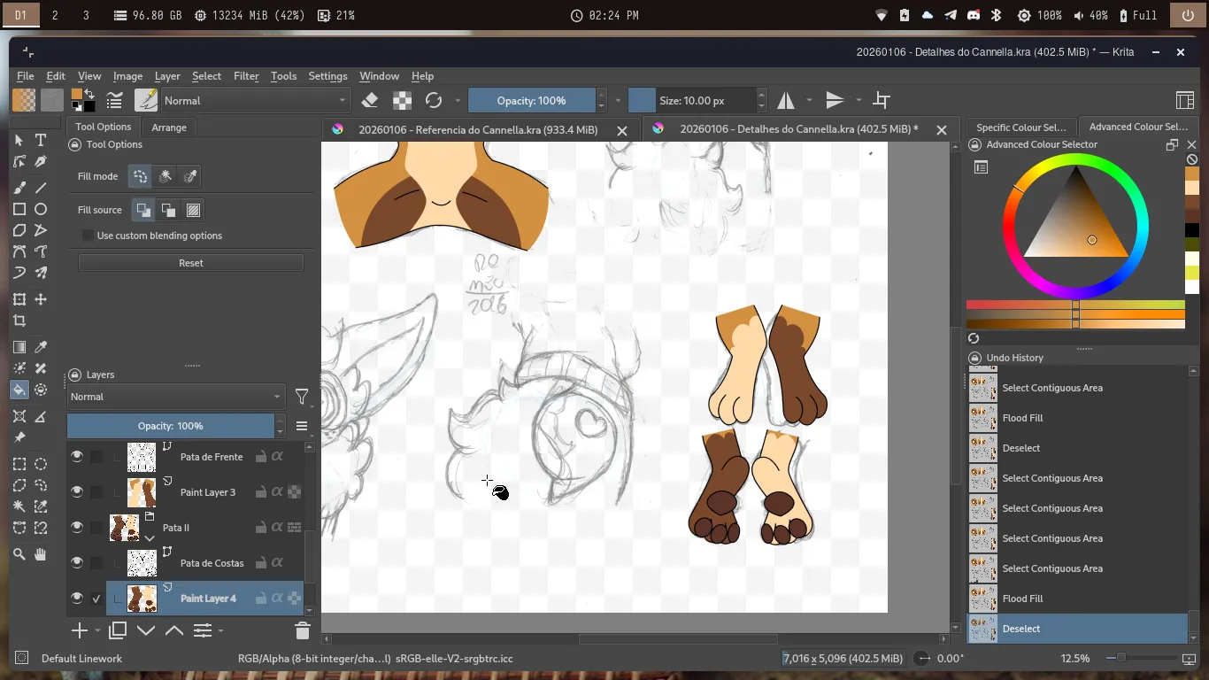Select the Crop tool

coord(19,321)
